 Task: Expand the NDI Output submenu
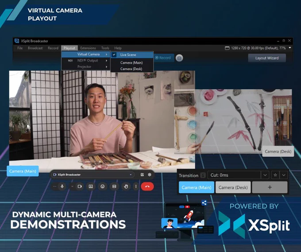click(x=86, y=61)
